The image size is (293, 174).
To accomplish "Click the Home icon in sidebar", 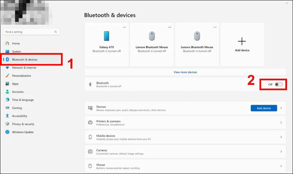I will (x=7, y=43).
